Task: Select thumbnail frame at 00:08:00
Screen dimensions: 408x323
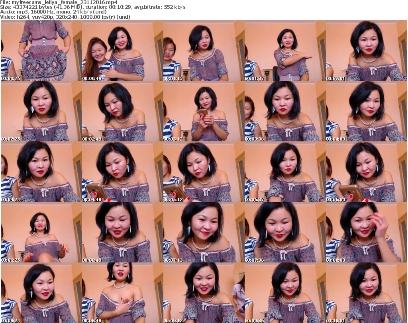Action: tap(367, 233)
